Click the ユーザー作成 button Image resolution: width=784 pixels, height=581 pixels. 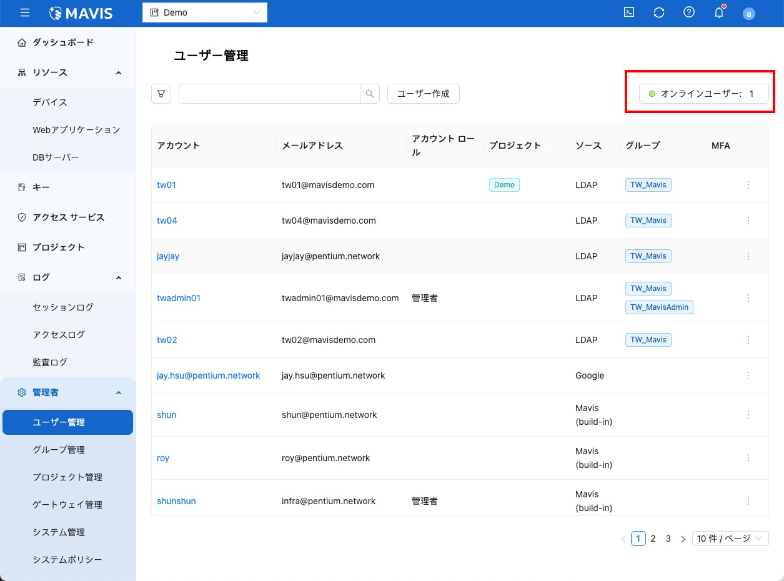point(423,94)
